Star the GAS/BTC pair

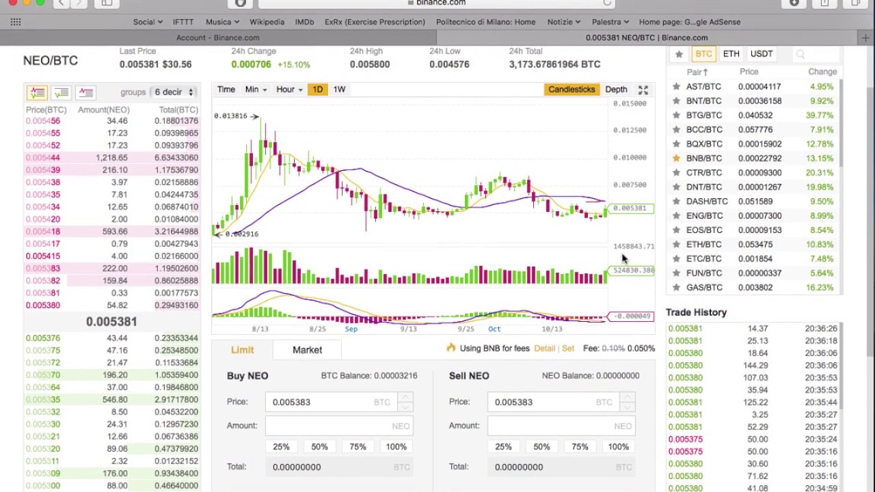pos(676,288)
